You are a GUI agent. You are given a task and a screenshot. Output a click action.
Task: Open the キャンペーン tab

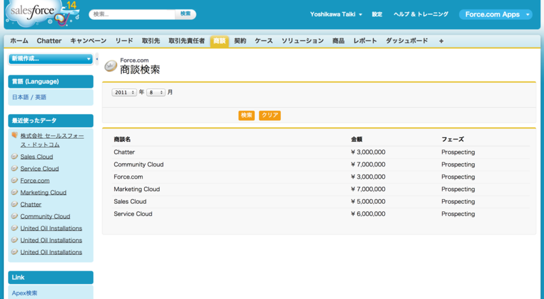(x=88, y=41)
